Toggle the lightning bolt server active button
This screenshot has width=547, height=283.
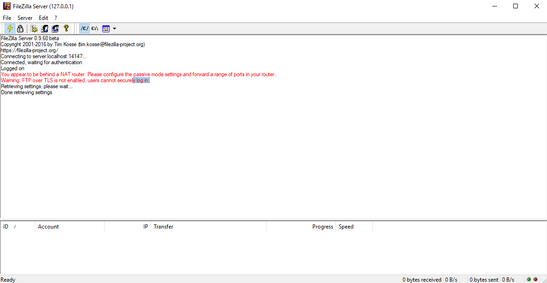pyautogui.click(x=10, y=29)
